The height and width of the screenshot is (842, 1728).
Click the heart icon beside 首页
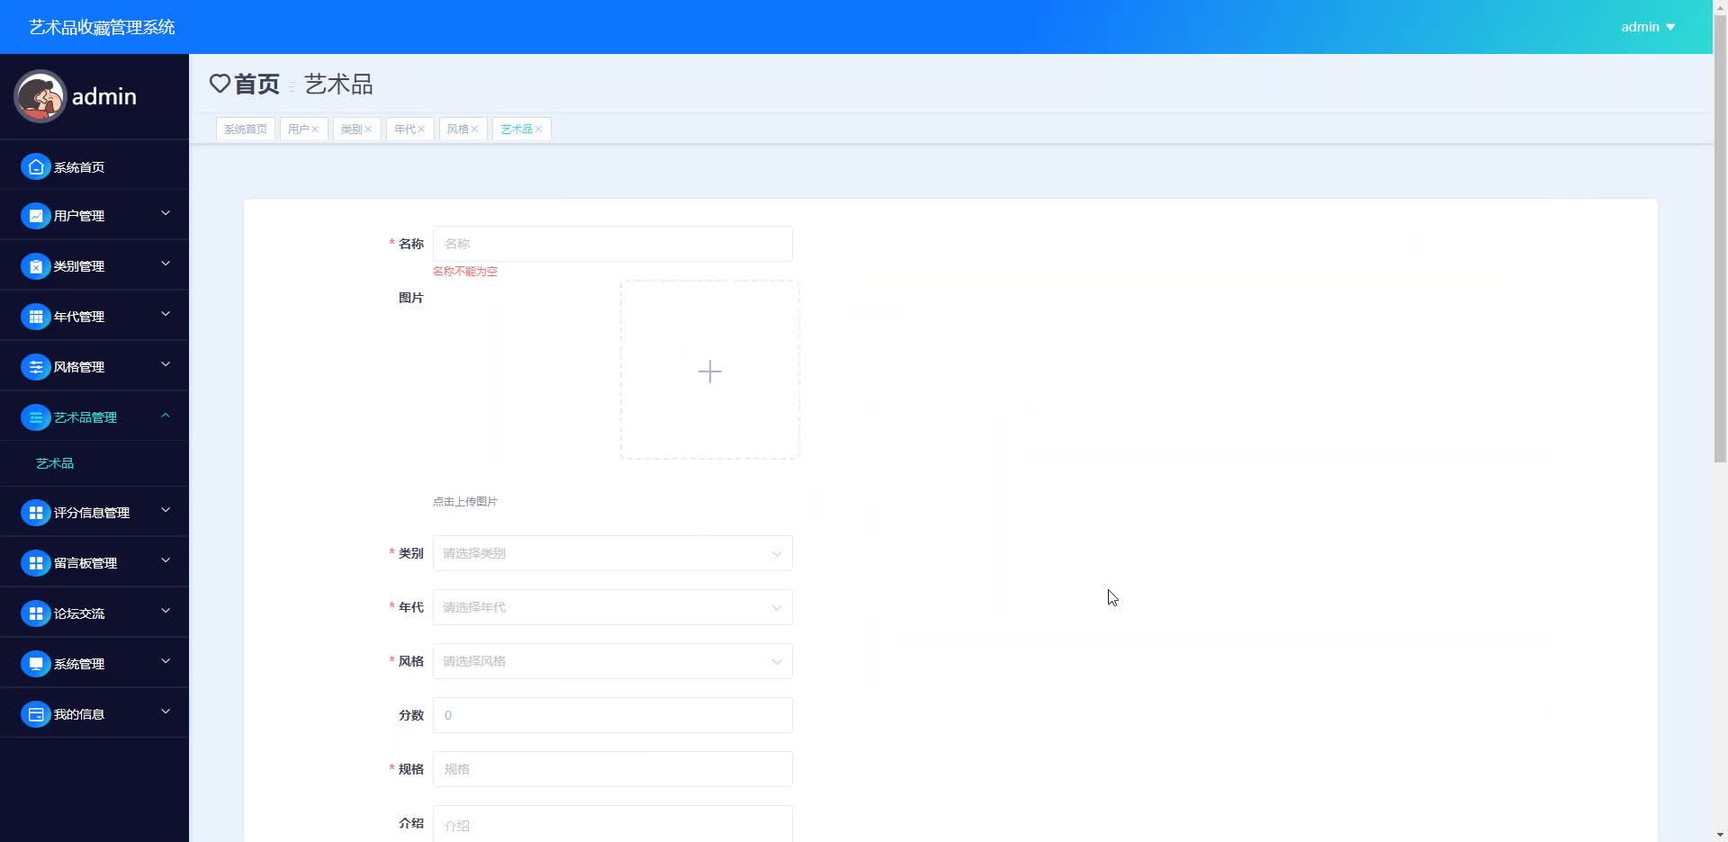tap(220, 84)
